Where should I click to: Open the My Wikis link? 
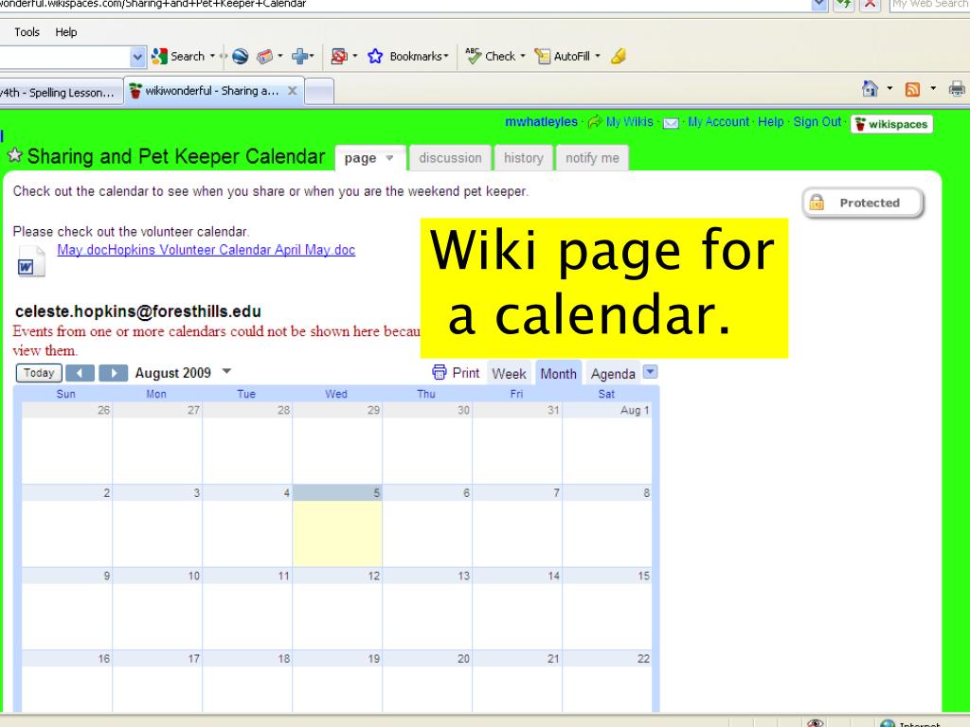pyautogui.click(x=629, y=122)
